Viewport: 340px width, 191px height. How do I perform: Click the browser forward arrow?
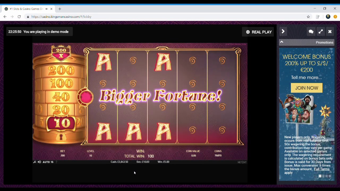click(x=12, y=17)
